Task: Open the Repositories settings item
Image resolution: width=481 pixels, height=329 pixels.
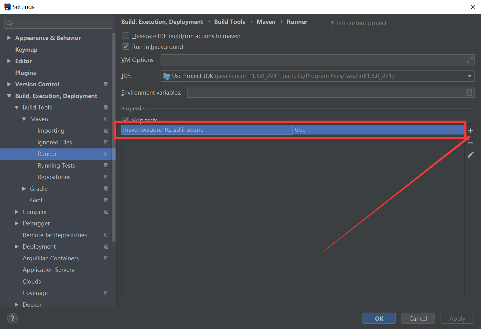Action: (x=54, y=177)
